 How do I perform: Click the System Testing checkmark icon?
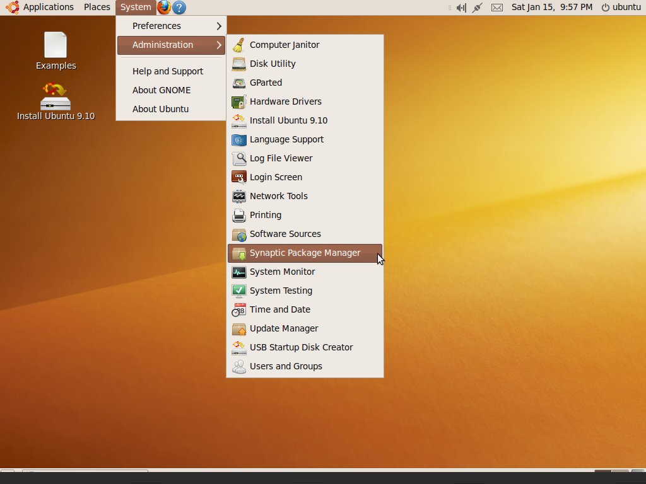238,291
